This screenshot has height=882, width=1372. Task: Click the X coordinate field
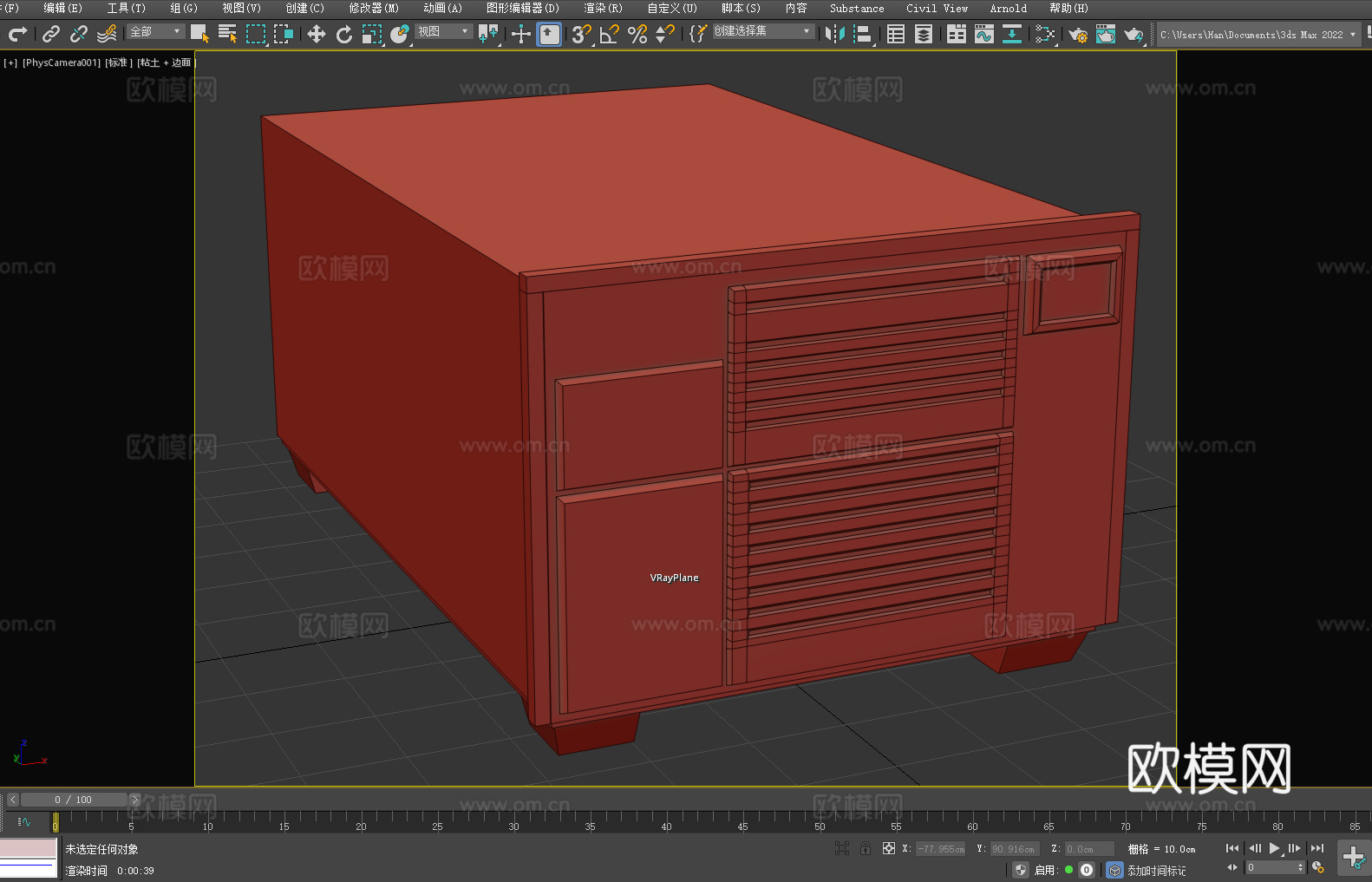click(941, 849)
